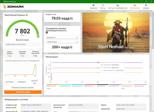The height and width of the screenshot is (112, 154).
Task: Minimize the 3DMark window
Action: [x=141, y=2]
